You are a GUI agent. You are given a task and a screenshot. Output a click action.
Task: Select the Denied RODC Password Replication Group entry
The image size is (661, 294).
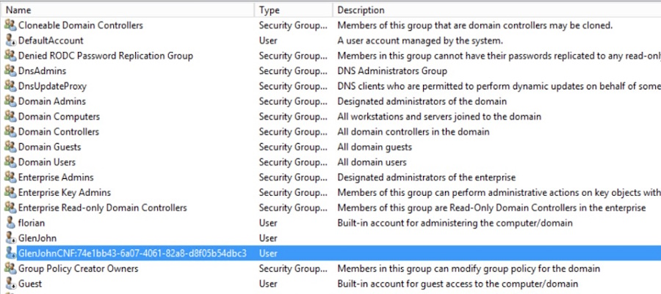[105, 56]
